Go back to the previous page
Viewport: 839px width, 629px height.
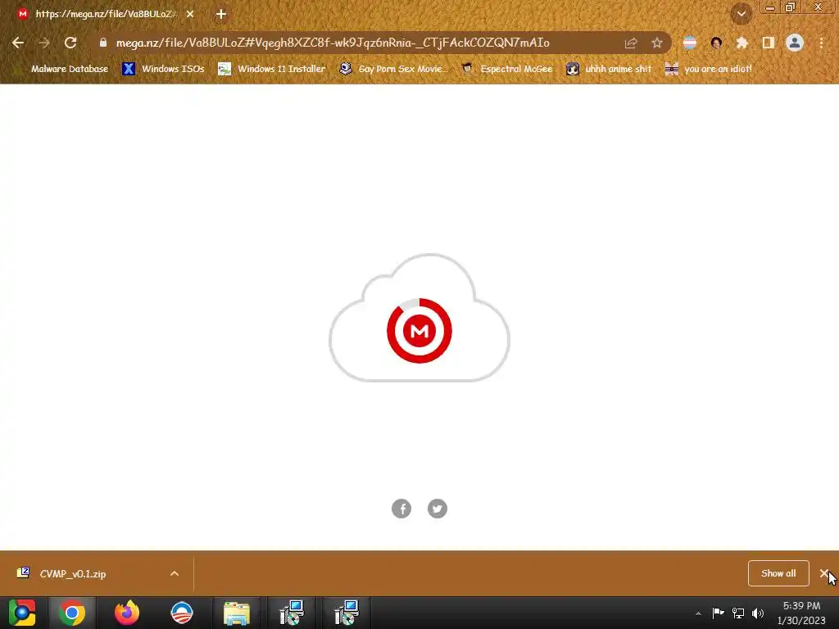(x=18, y=43)
